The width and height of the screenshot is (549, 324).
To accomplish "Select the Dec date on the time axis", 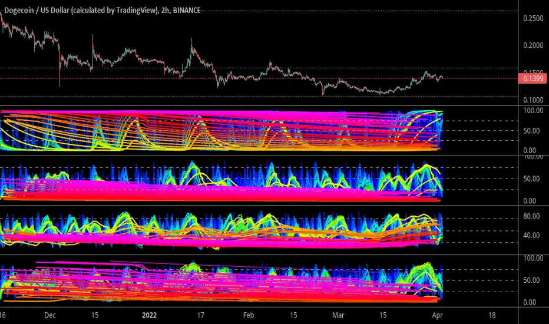I will click(x=50, y=315).
